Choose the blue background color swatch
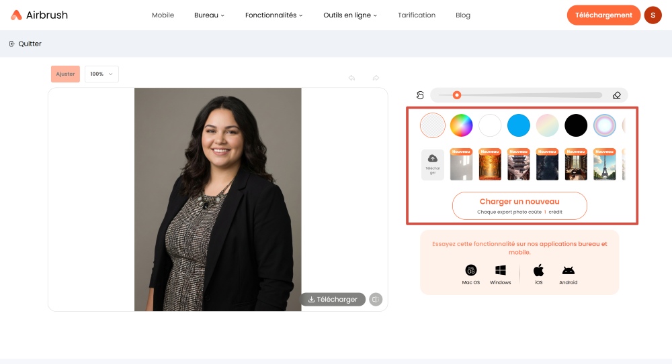This screenshot has width=672, height=364. point(519,125)
